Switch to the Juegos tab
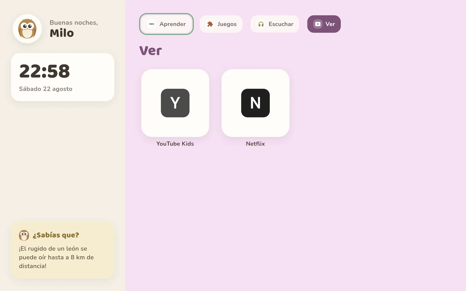The height and width of the screenshot is (291, 466). 221,24
